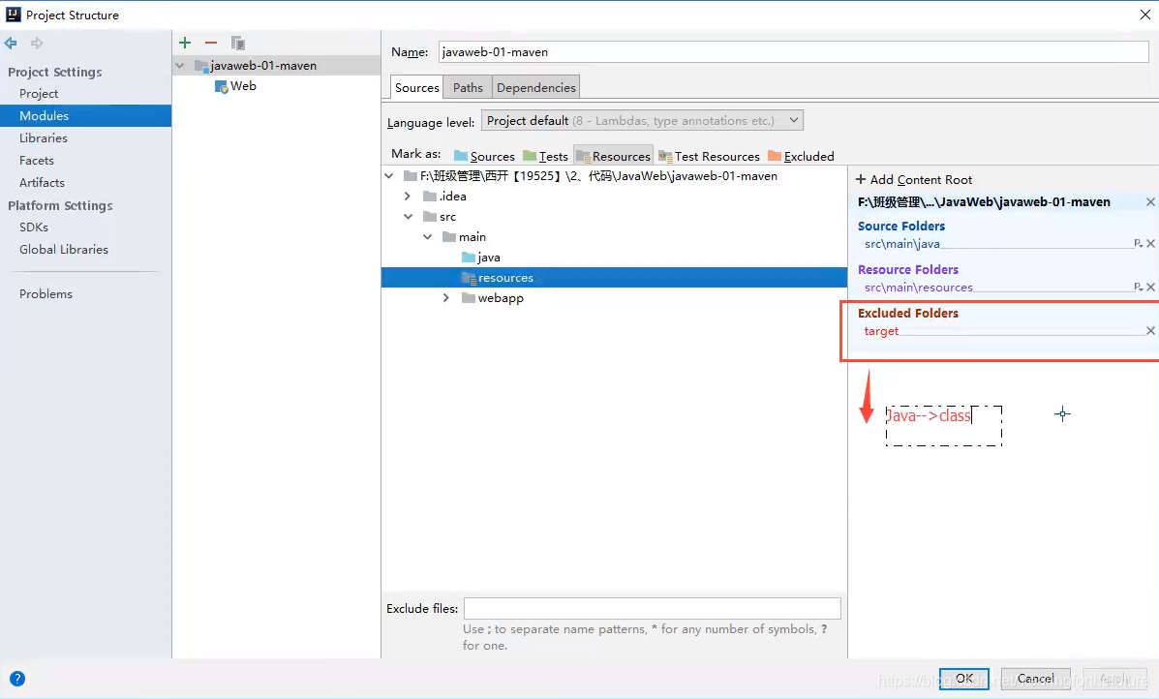The height and width of the screenshot is (699, 1159).
Task: Remove target from excluded folders
Action: coord(1151,330)
